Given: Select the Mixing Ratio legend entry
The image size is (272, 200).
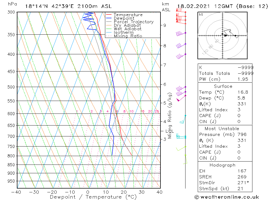Looking at the screenshot, I should click(128, 36).
